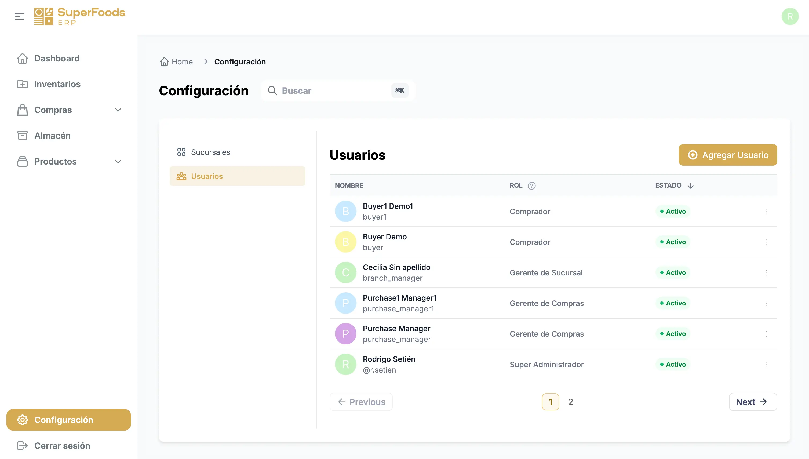Go to the Next page of users
The height and width of the screenshot is (459, 809).
(752, 402)
